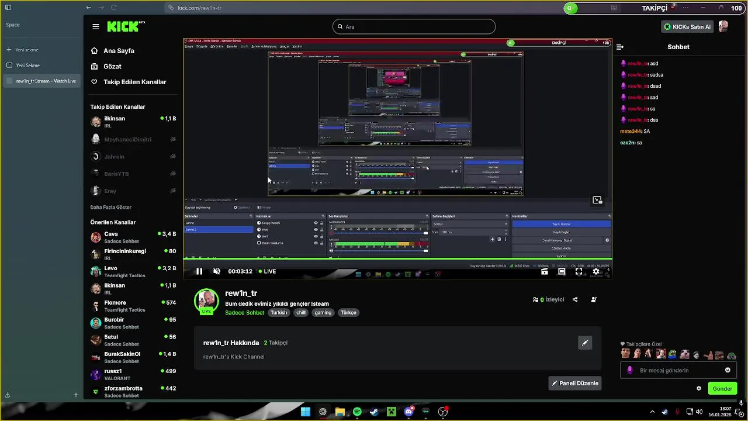Select the Turkish tag
The width and height of the screenshot is (748, 421).
click(279, 313)
